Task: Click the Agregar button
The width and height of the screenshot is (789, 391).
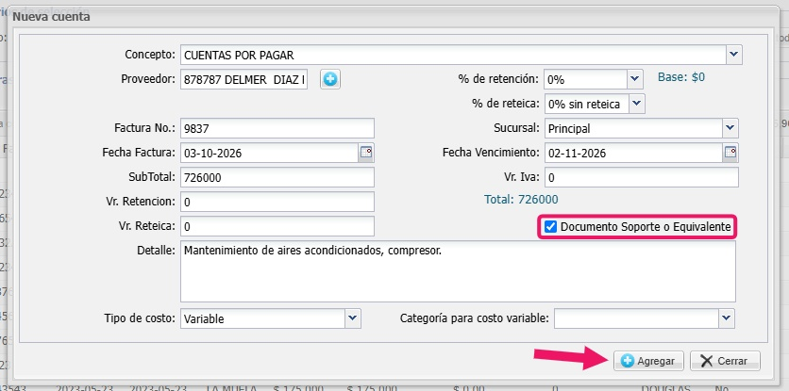Action: pos(648,361)
